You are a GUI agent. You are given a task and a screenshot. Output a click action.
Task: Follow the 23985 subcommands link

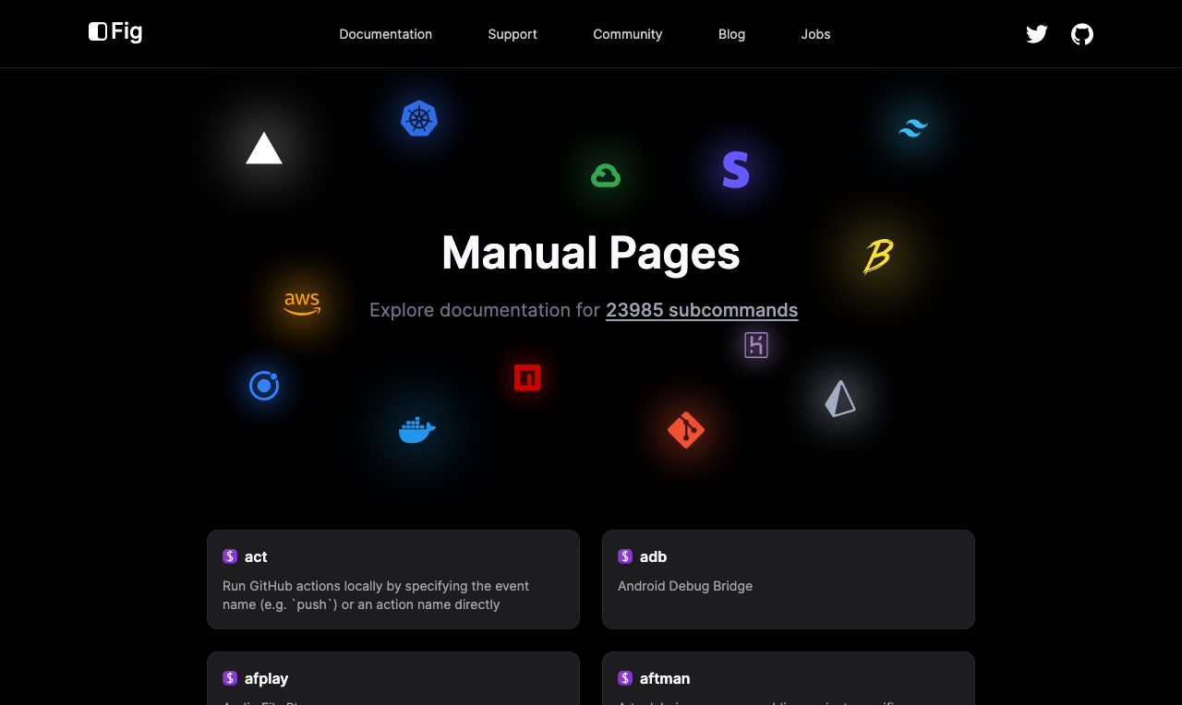point(702,310)
